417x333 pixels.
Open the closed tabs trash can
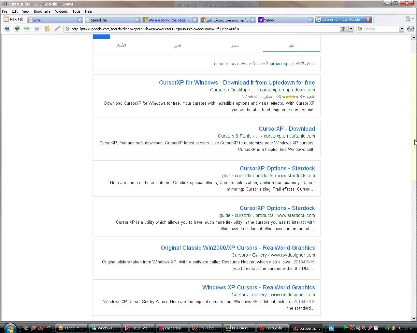coord(408,19)
